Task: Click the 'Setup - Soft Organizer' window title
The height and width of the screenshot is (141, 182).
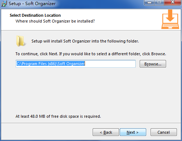Action: pos(32,4)
